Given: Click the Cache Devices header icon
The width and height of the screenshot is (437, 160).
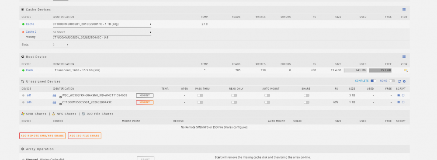Looking at the screenshot, I should [x=23, y=10].
